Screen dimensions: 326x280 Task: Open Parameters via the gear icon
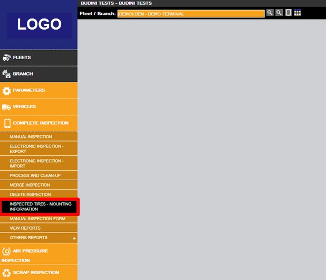pyautogui.click(x=6, y=91)
